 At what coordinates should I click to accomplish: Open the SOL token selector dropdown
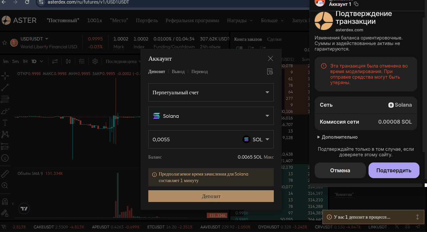tap(256, 139)
